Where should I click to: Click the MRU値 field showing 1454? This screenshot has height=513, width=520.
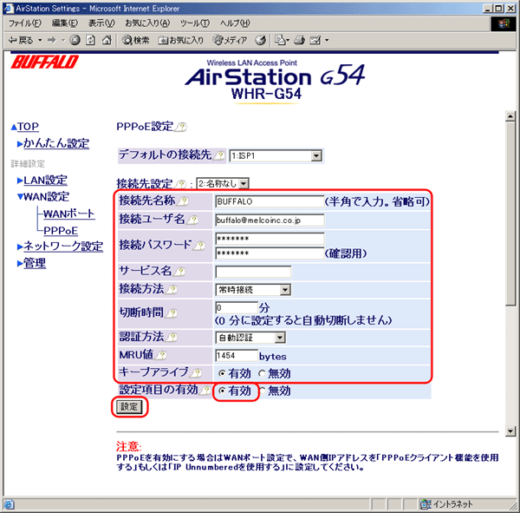click(x=237, y=356)
